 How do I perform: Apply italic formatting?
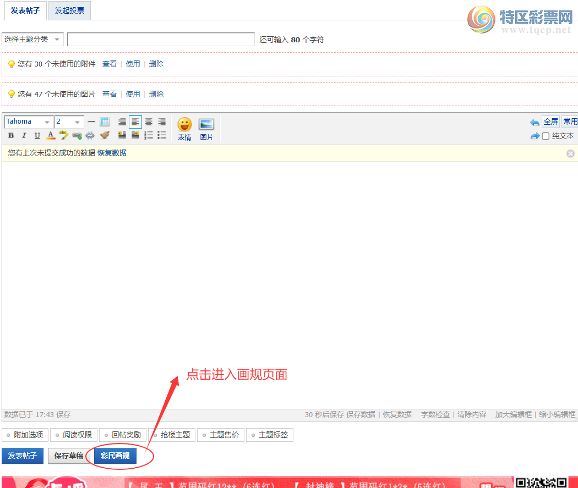click(x=24, y=135)
